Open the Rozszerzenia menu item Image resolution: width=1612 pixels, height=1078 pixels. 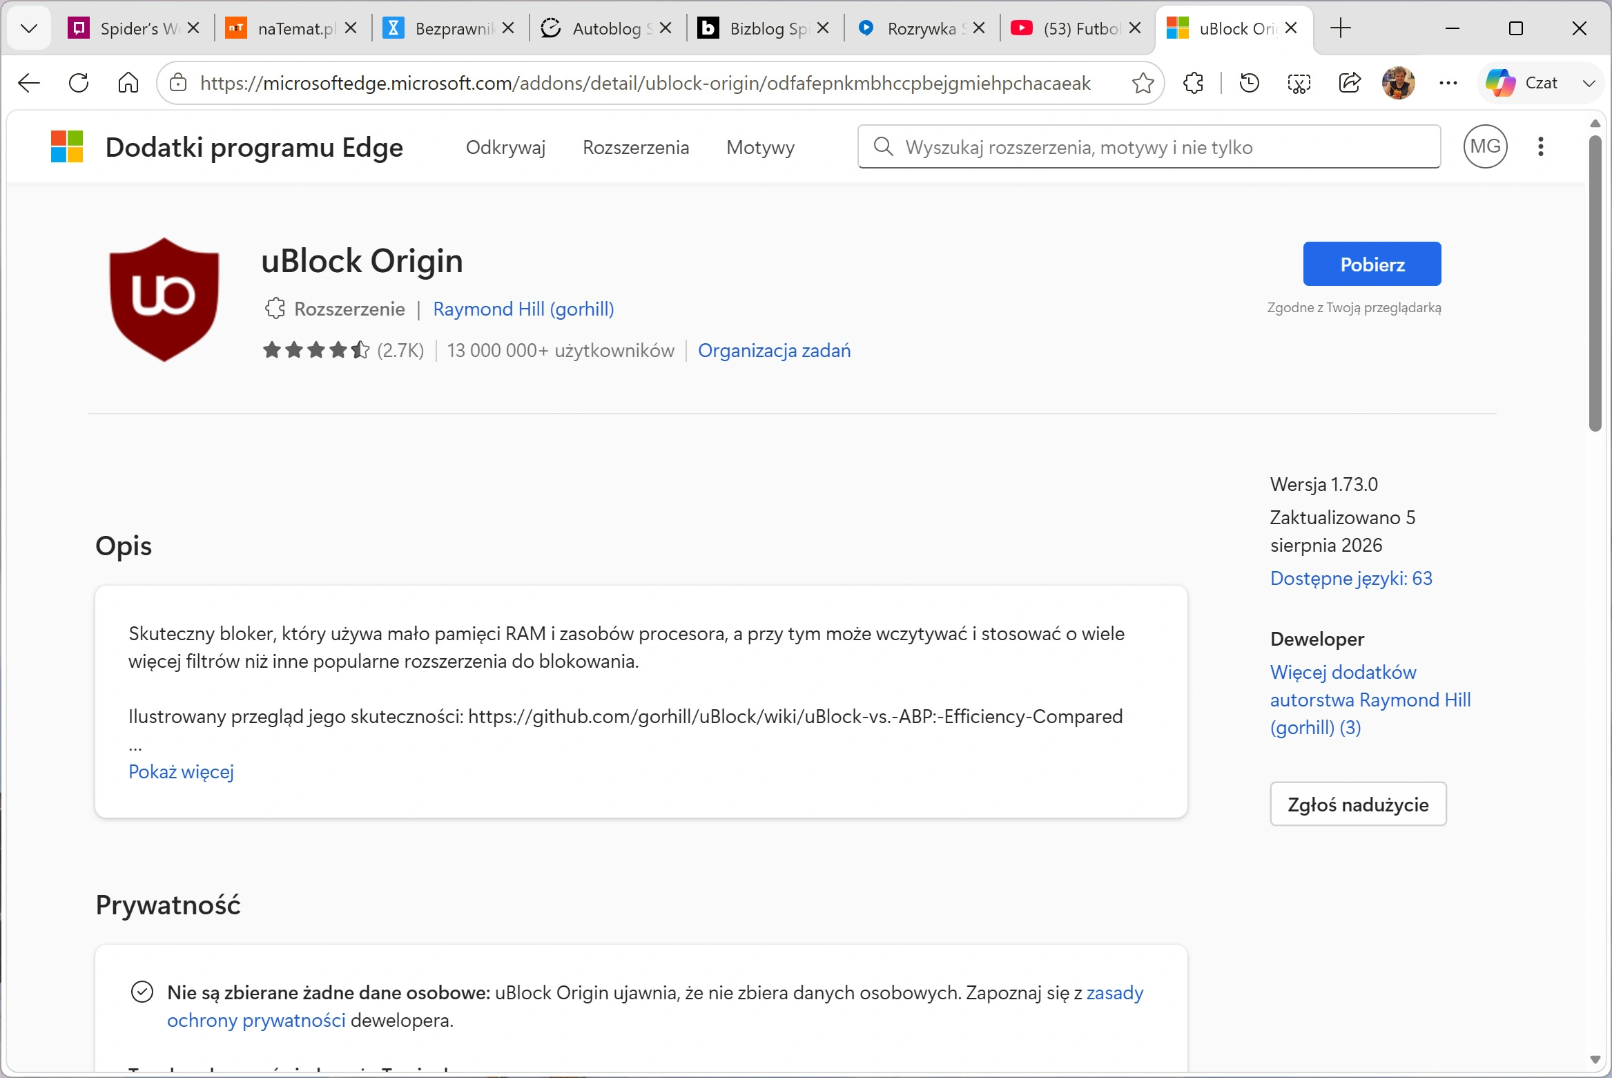click(x=636, y=148)
